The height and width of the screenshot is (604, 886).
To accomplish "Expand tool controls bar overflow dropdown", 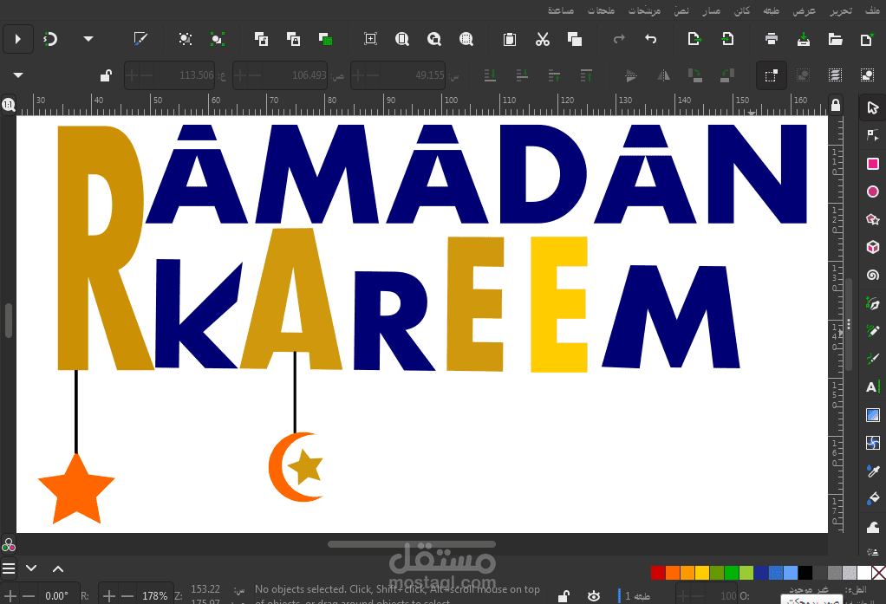I will 18,75.
